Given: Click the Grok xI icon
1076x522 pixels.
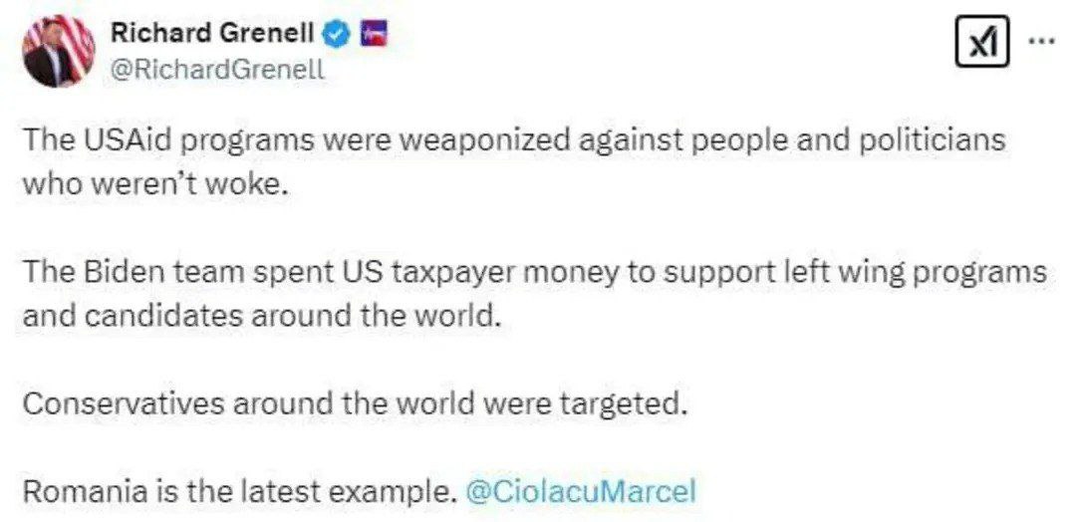Looking at the screenshot, I should pyautogui.click(x=981, y=42).
